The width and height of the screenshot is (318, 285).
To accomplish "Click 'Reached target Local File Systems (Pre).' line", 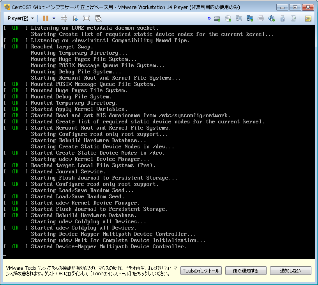I will pos(93,166).
